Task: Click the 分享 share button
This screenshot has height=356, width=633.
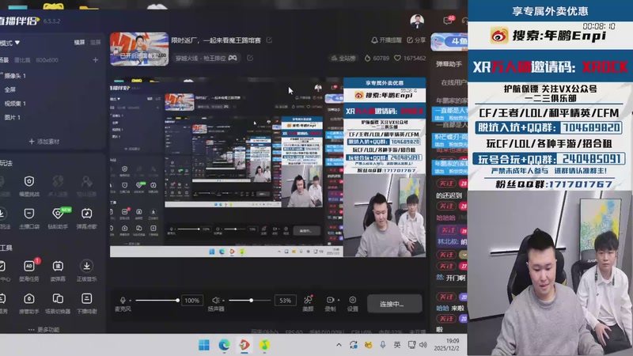Action: [x=416, y=40]
